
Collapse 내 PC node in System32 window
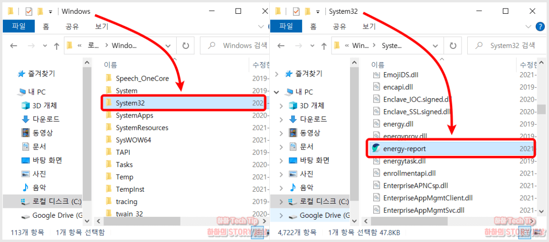277,92
